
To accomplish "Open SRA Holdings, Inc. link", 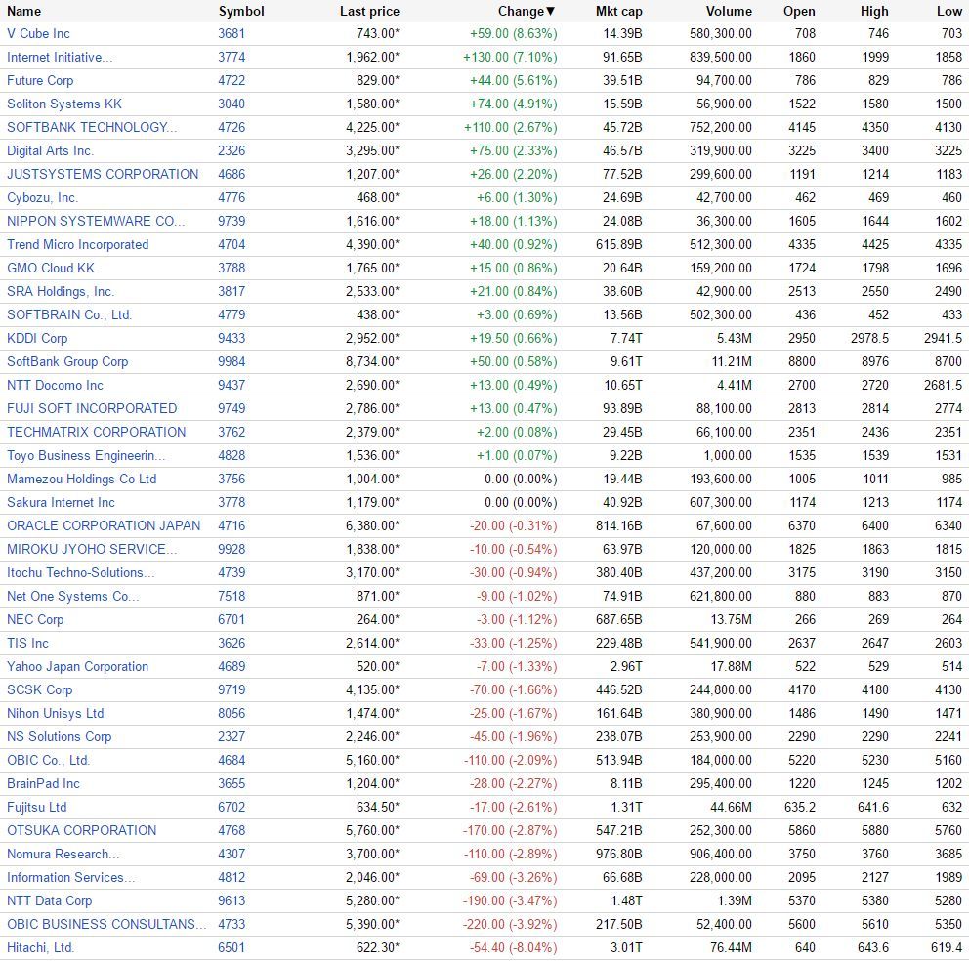I will (x=61, y=292).
